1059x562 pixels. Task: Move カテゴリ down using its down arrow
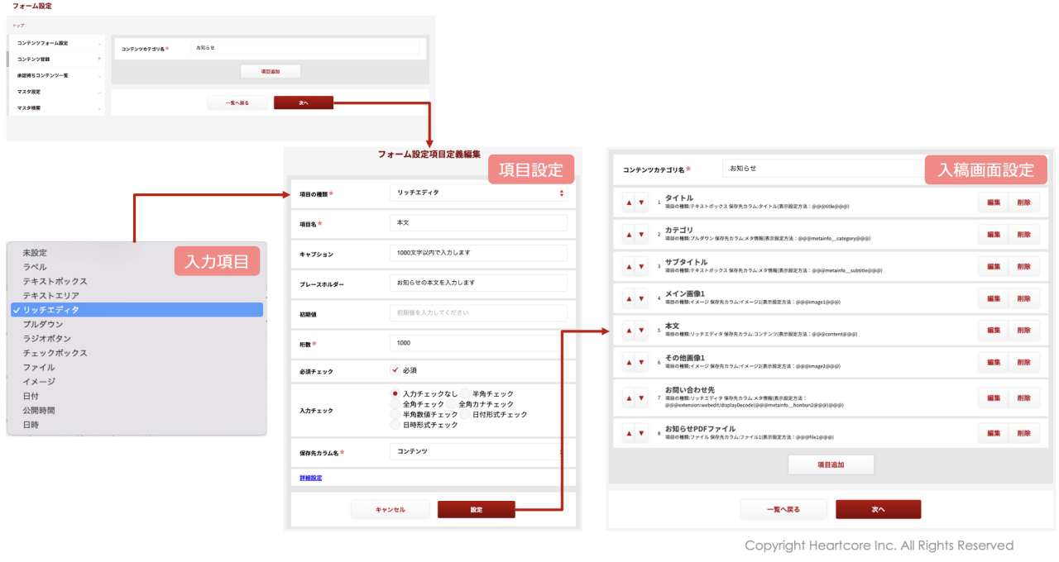[x=640, y=234]
